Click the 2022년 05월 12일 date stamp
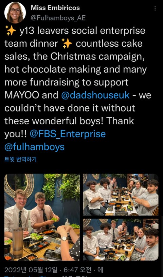163x277 pixels. click(31, 270)
